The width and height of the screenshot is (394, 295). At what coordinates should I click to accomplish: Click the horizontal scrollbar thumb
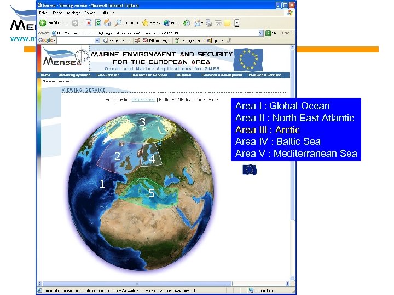[x=137, y=284]
